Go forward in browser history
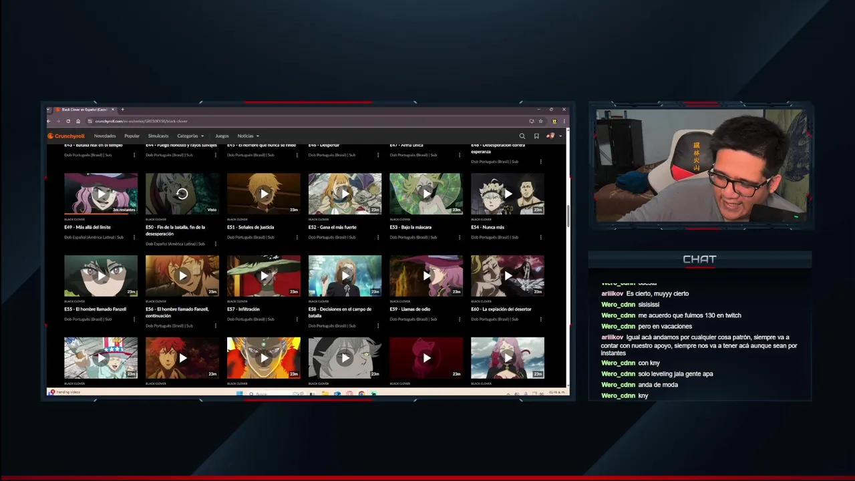 (x=58, y=121)
